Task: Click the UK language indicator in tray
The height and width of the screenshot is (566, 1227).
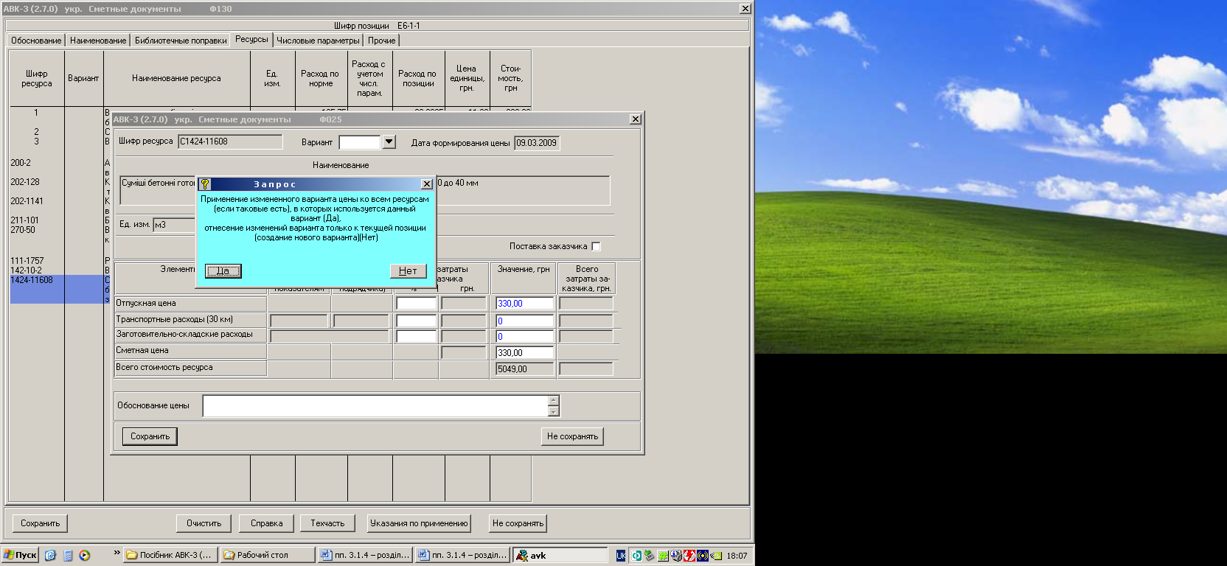Action: 621,556
